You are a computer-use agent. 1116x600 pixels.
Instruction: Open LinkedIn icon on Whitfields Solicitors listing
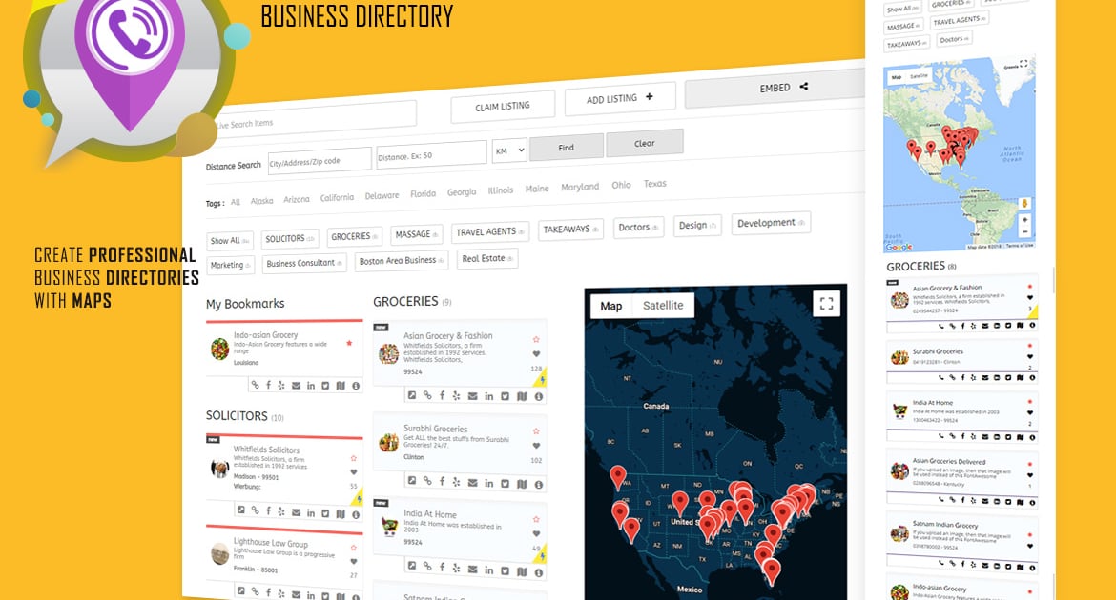pyautogui.click(x=309, y=511)
